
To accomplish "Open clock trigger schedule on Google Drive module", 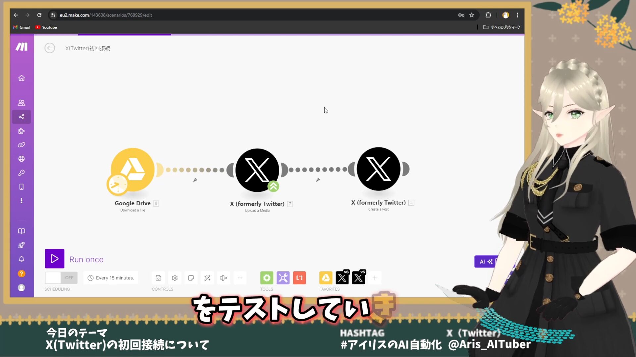I will click(118, 185).
